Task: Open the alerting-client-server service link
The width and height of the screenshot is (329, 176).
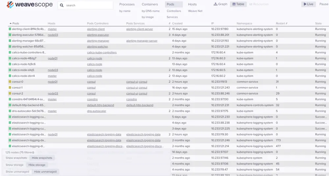Action: click(139, 29)
